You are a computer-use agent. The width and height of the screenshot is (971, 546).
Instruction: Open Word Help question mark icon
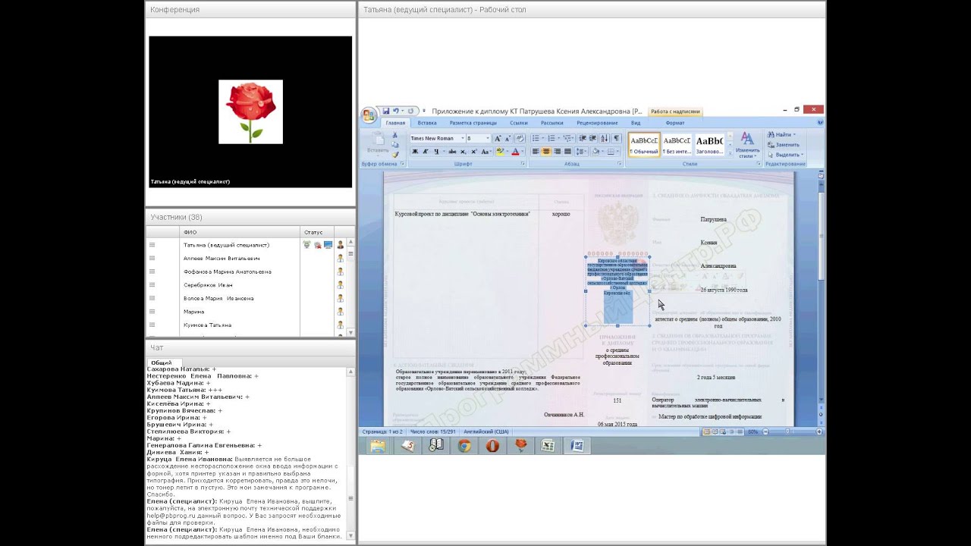point(820,122)
